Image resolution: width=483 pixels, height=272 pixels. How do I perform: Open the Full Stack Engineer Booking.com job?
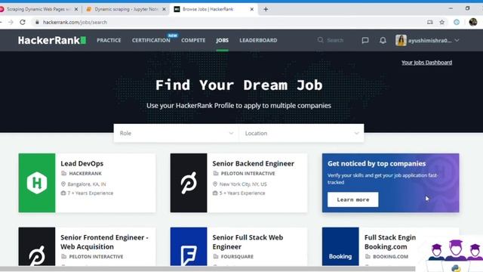[390, 242]
